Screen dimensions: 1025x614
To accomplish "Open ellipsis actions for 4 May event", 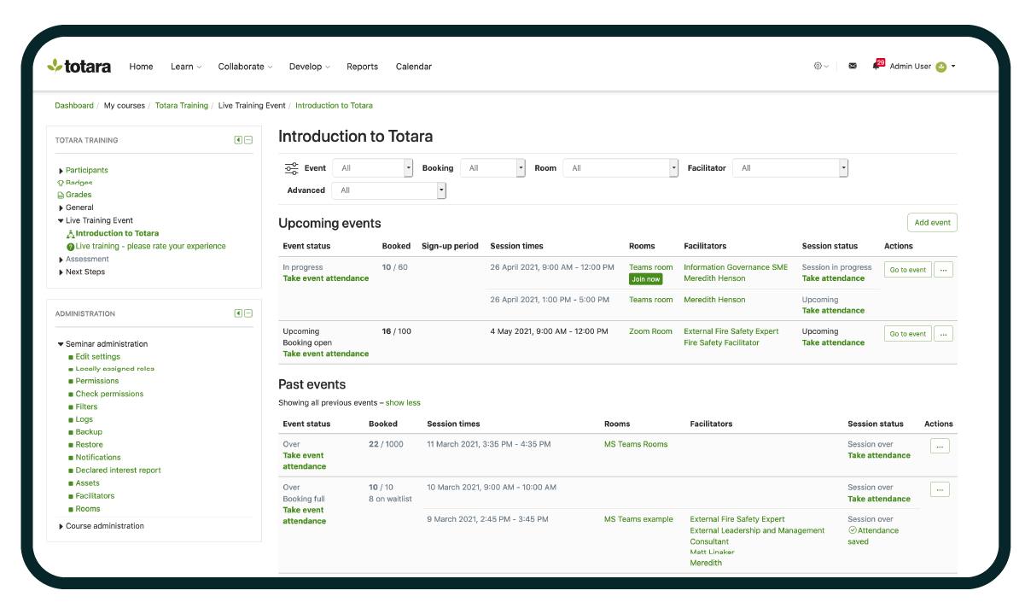I will 944,334.
